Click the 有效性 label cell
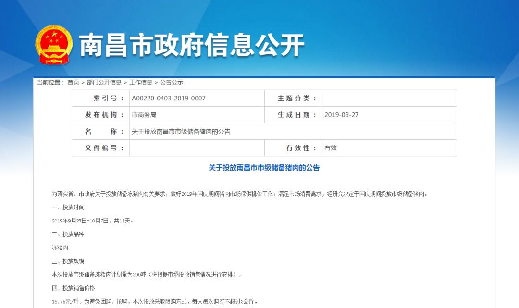Image resolution: width=519 pixels, height=308 pixels. coord(293,148)
